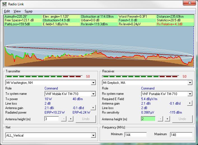Viewport: 198px width, 145px height.
Task: Expand the Mt Greylock, MA receiver dropdown
Action: click(190, 83)
